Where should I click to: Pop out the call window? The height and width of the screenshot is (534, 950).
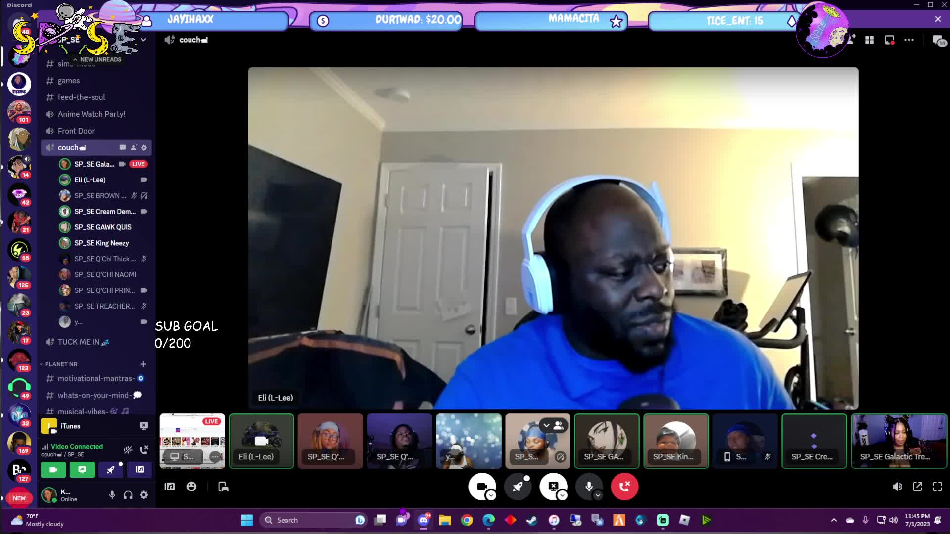point(917,487)
